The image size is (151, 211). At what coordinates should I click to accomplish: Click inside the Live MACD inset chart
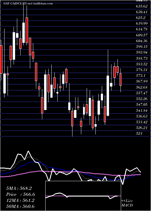click(83, 196)
